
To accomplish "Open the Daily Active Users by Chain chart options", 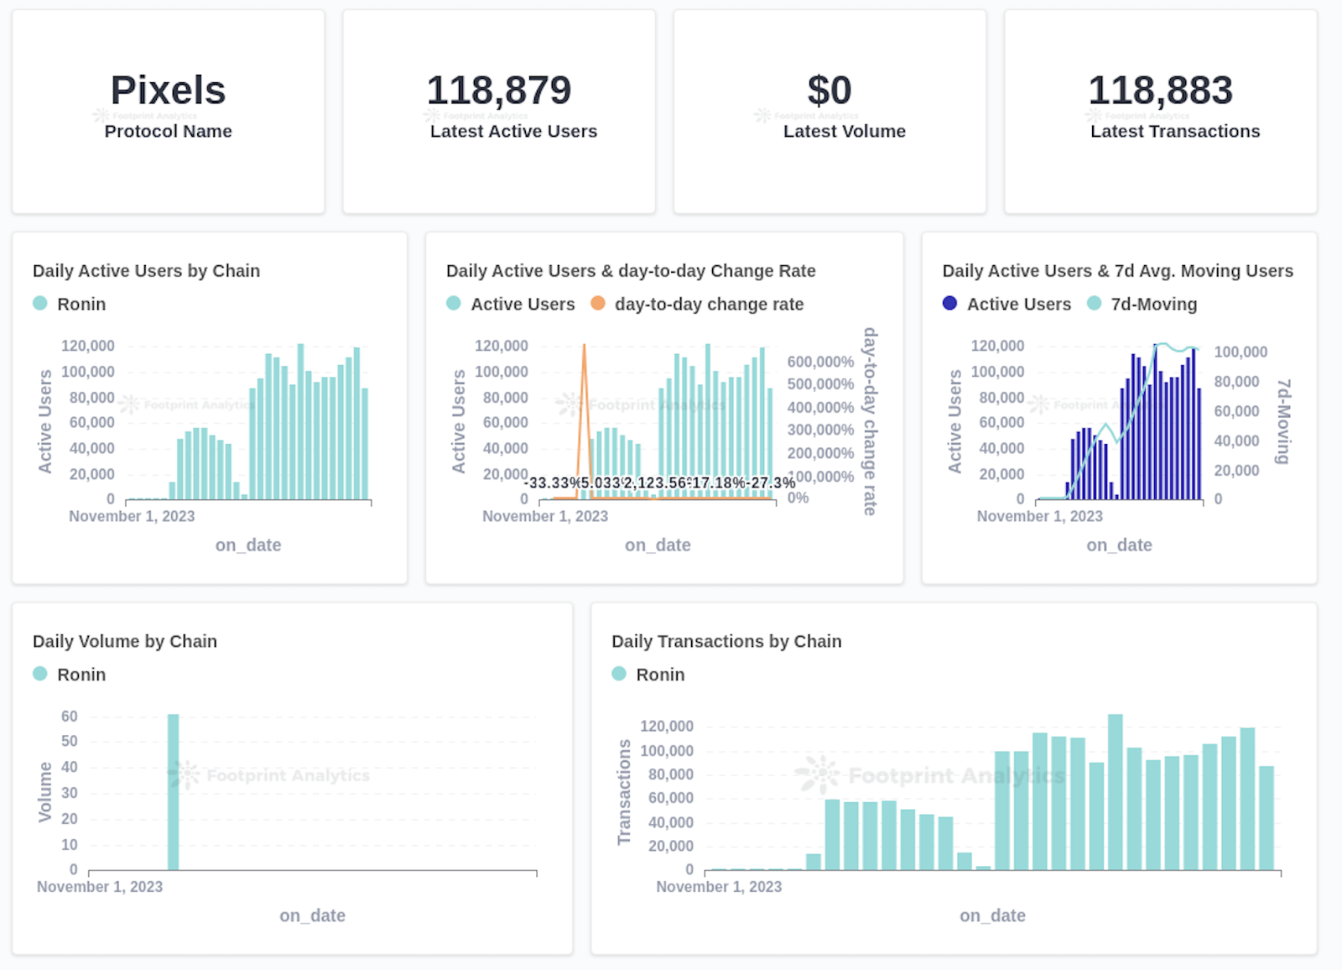I will click(x=146, y=270).
